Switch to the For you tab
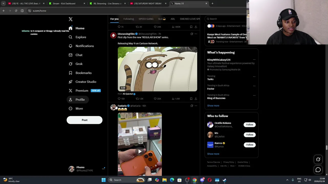Viewport: 328px width, 184px height. [x=114, y=19]
